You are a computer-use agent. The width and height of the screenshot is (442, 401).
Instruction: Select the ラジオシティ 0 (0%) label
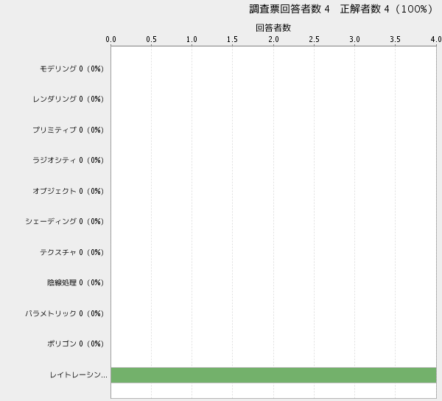[69, 160]
